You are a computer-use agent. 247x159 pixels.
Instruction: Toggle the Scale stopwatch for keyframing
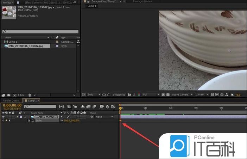pyautogui.click(x=28, y=121)
